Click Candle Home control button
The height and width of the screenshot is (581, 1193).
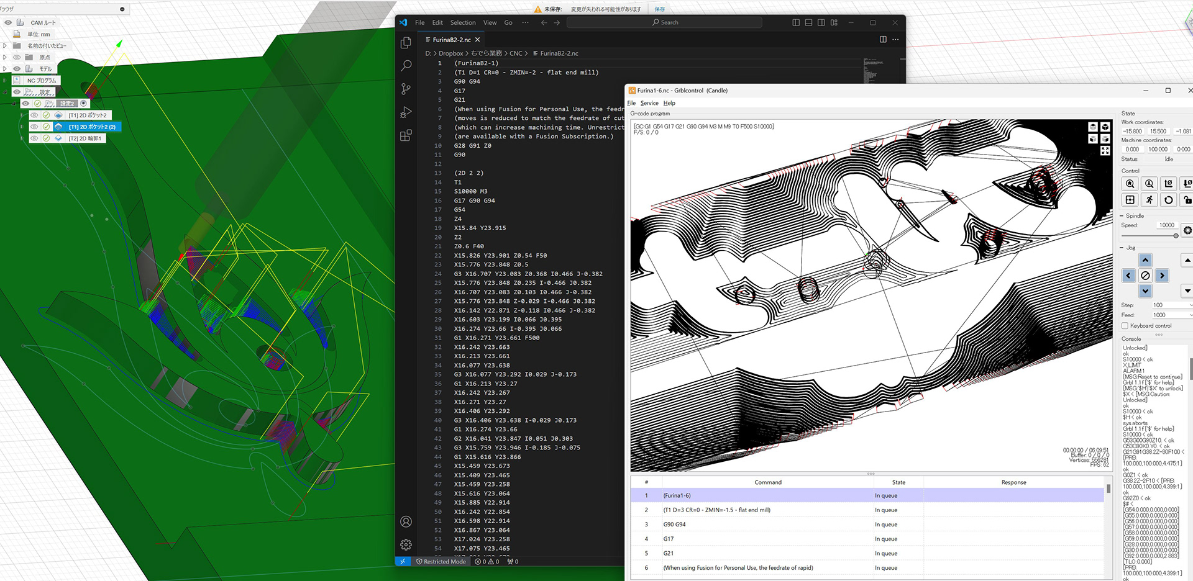(1130, 184)
